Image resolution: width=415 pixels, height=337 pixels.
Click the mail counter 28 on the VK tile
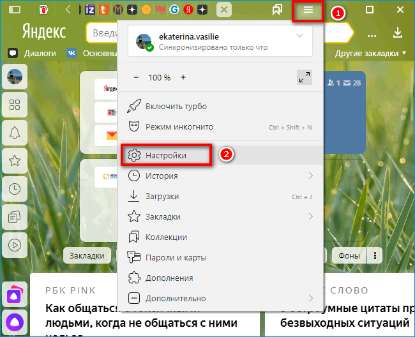(x=352, y=83)
